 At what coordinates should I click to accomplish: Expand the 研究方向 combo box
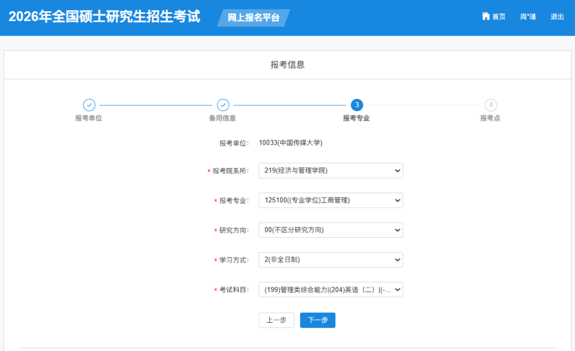[330, 230]
